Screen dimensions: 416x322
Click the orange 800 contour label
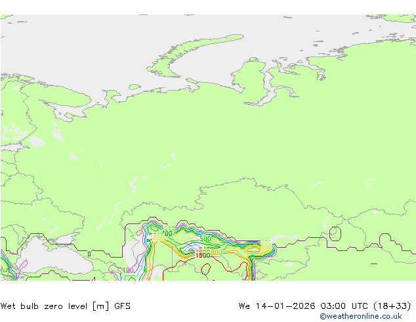point(217,252)
